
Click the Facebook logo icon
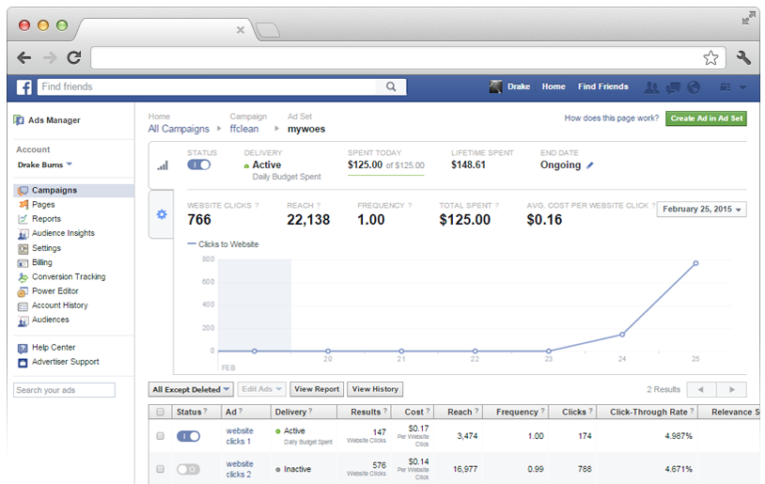(x=24, y=86)
